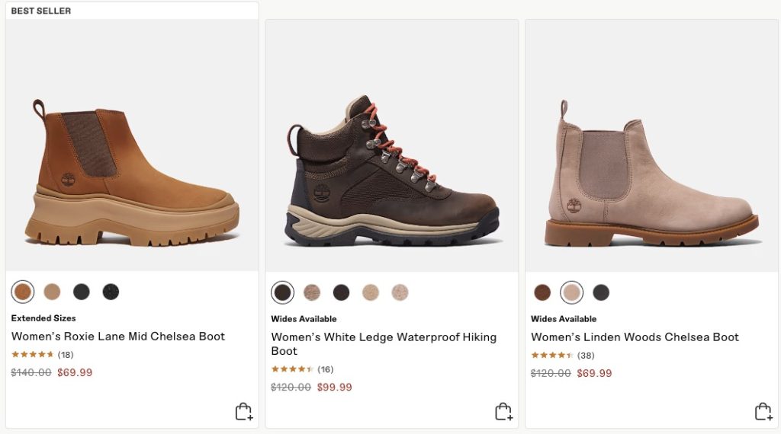Add Linden Woods Chelsea Boot to bag

[763, 412]
